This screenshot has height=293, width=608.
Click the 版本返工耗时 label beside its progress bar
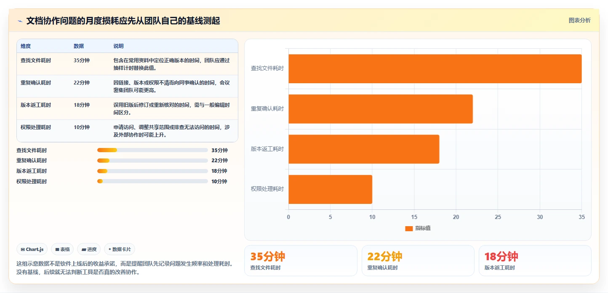tap(32, 171)
